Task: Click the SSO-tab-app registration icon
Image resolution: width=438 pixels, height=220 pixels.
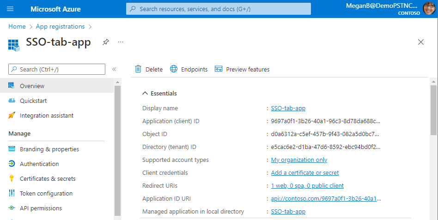Action: point(14,45)
